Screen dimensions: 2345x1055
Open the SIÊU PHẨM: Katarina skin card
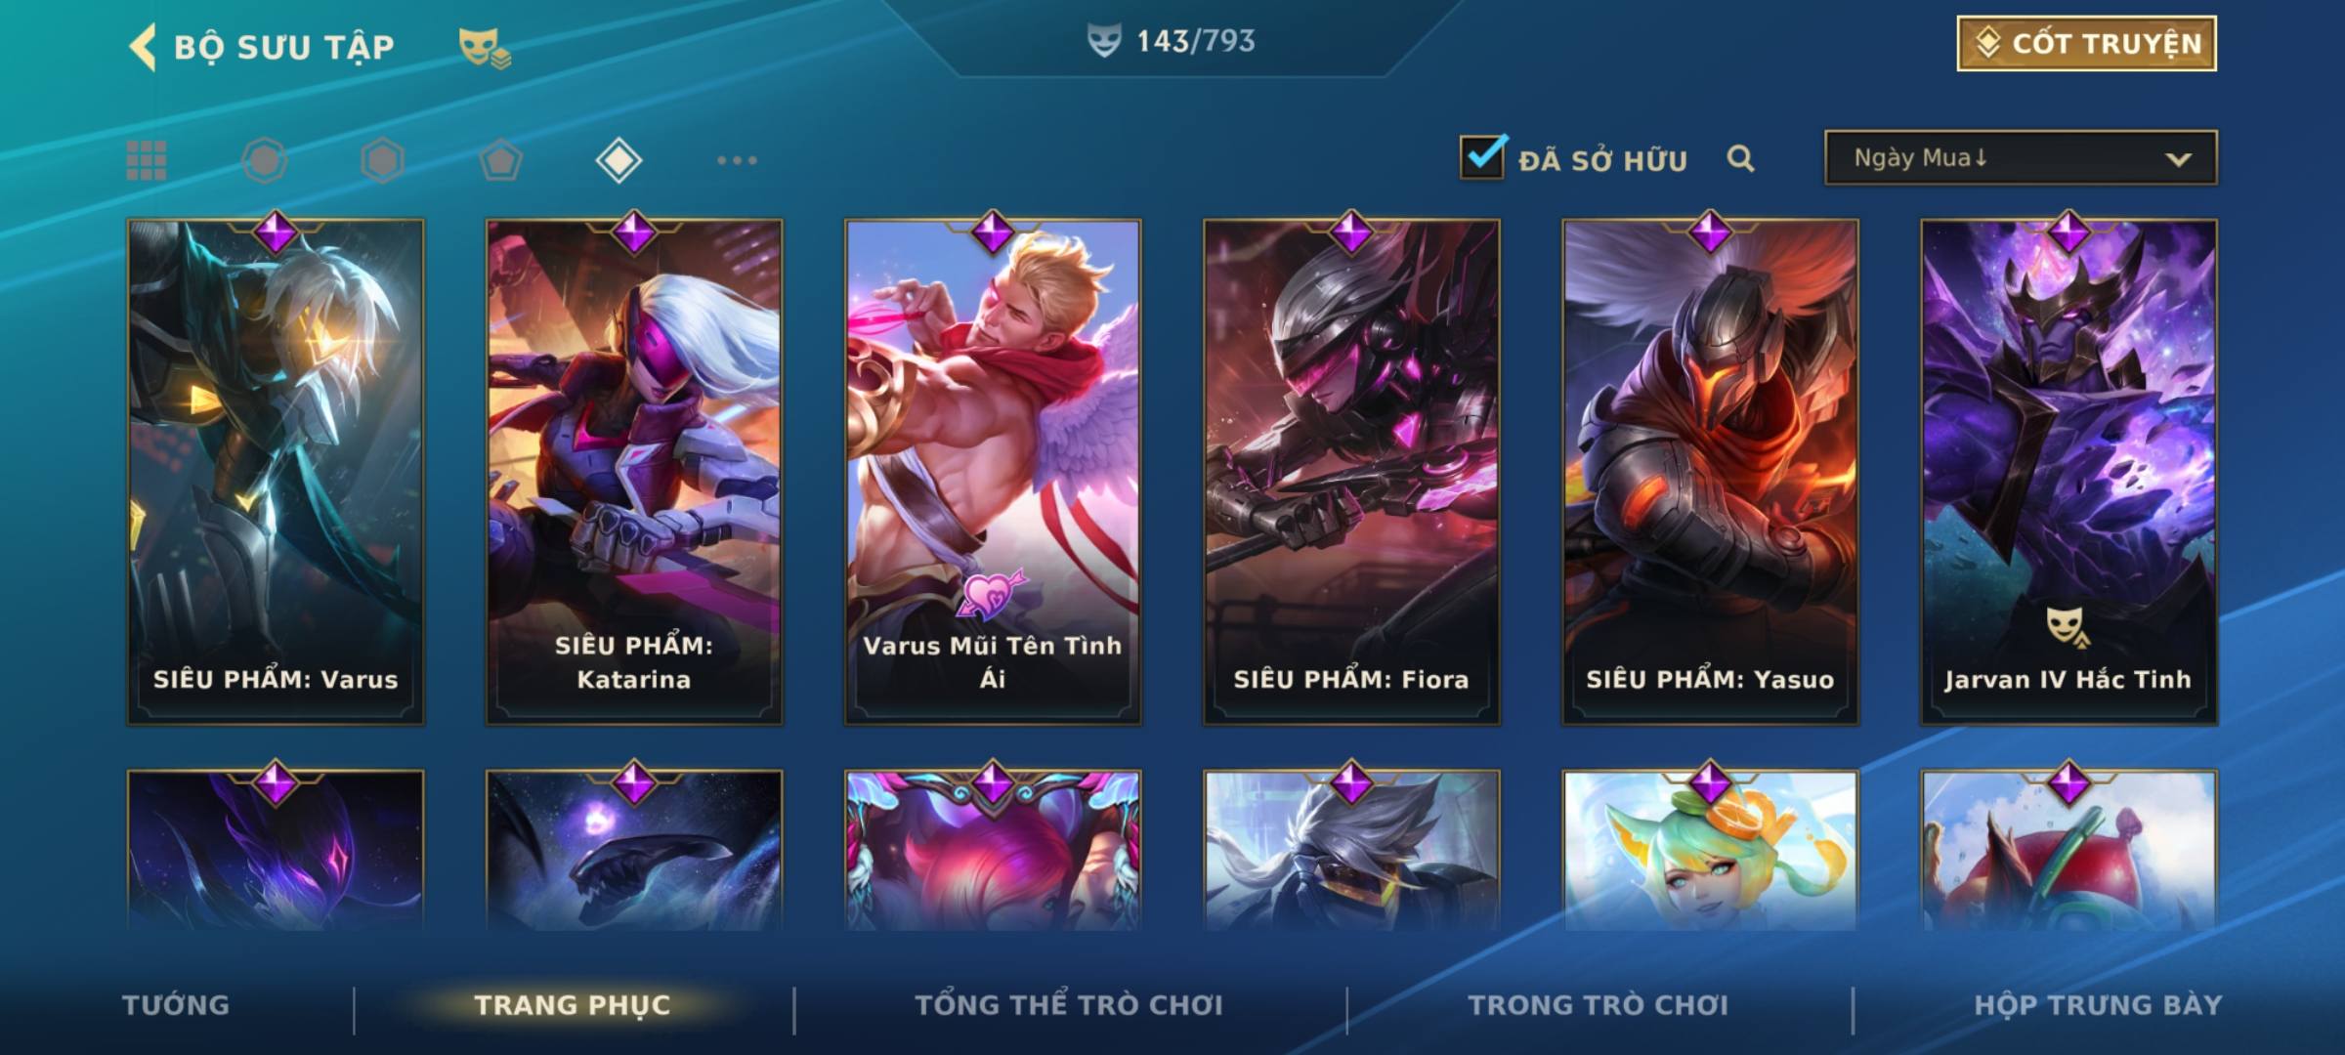click(x=634, y=472)
